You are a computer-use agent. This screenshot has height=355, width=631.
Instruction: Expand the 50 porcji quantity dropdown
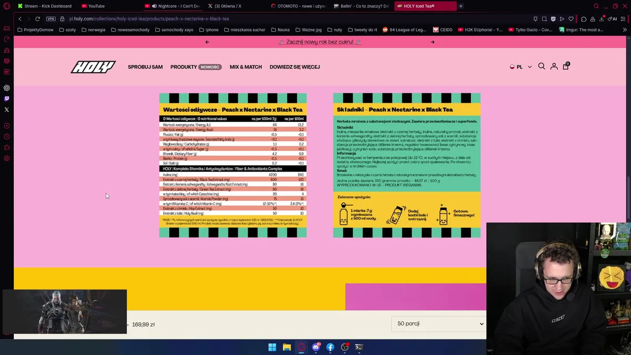[x=439, y=323]
